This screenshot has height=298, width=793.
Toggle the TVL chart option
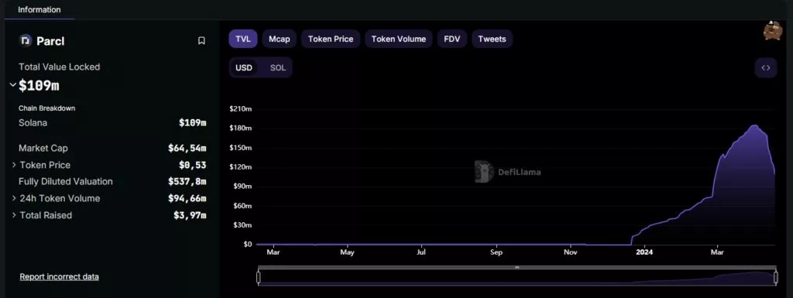[242, 39]
